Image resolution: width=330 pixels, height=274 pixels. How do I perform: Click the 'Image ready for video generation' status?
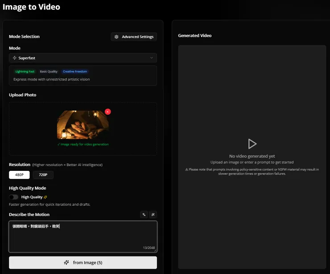click(82, 144)
